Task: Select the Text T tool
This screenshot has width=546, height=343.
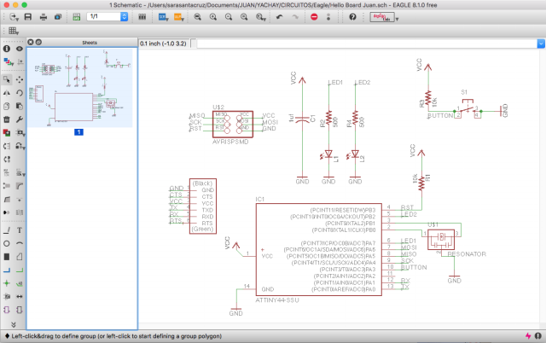Action: [x=20, y=230]
